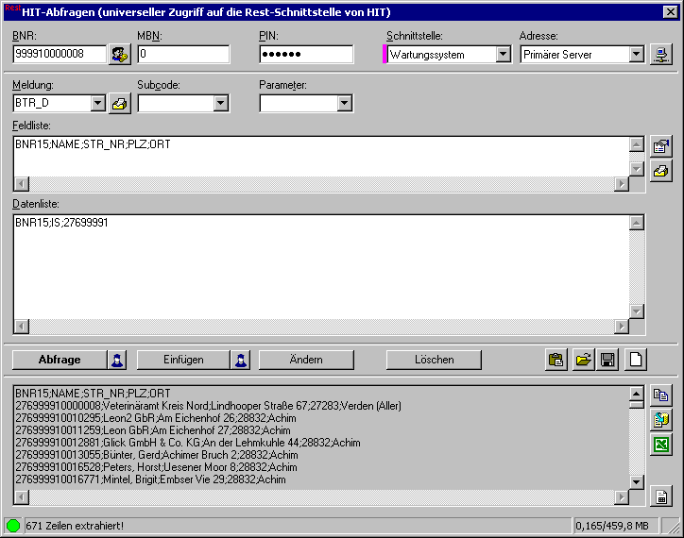Select result row Mintel, Brigit
Screen dimensions: 684x538
pyautogui.click(x=150, y=479)
